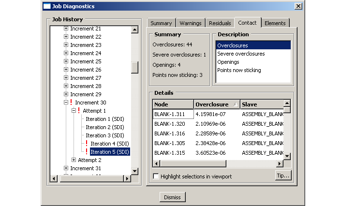
Task: Expand the Increment 21 tree node
Action: click(x=66, y=29)
